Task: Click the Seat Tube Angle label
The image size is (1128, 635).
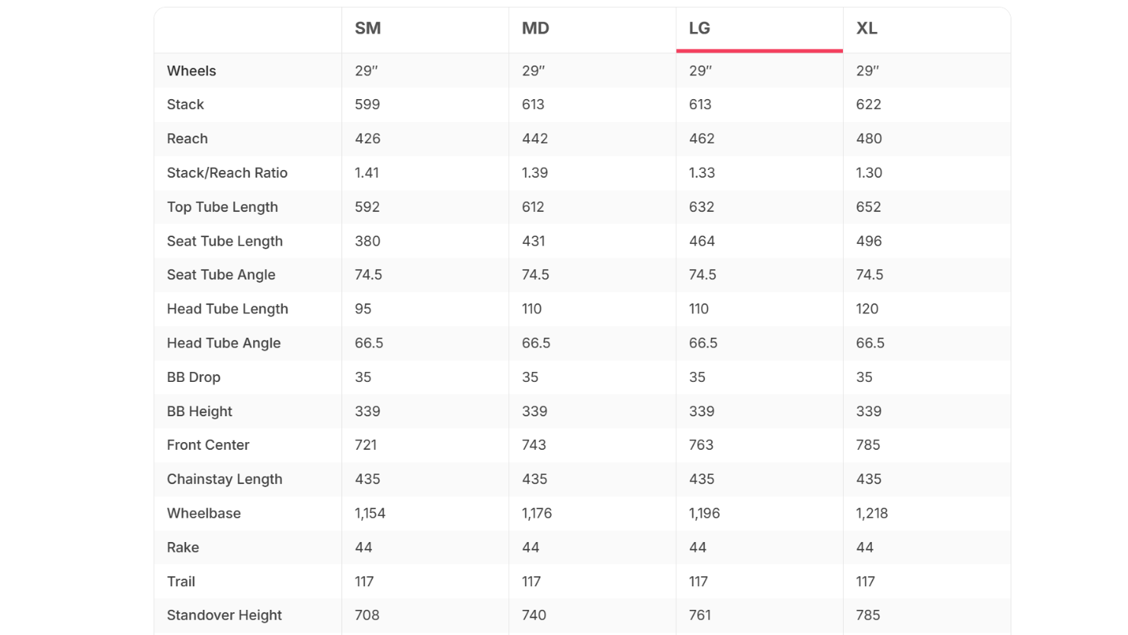Action: (221, 275)
